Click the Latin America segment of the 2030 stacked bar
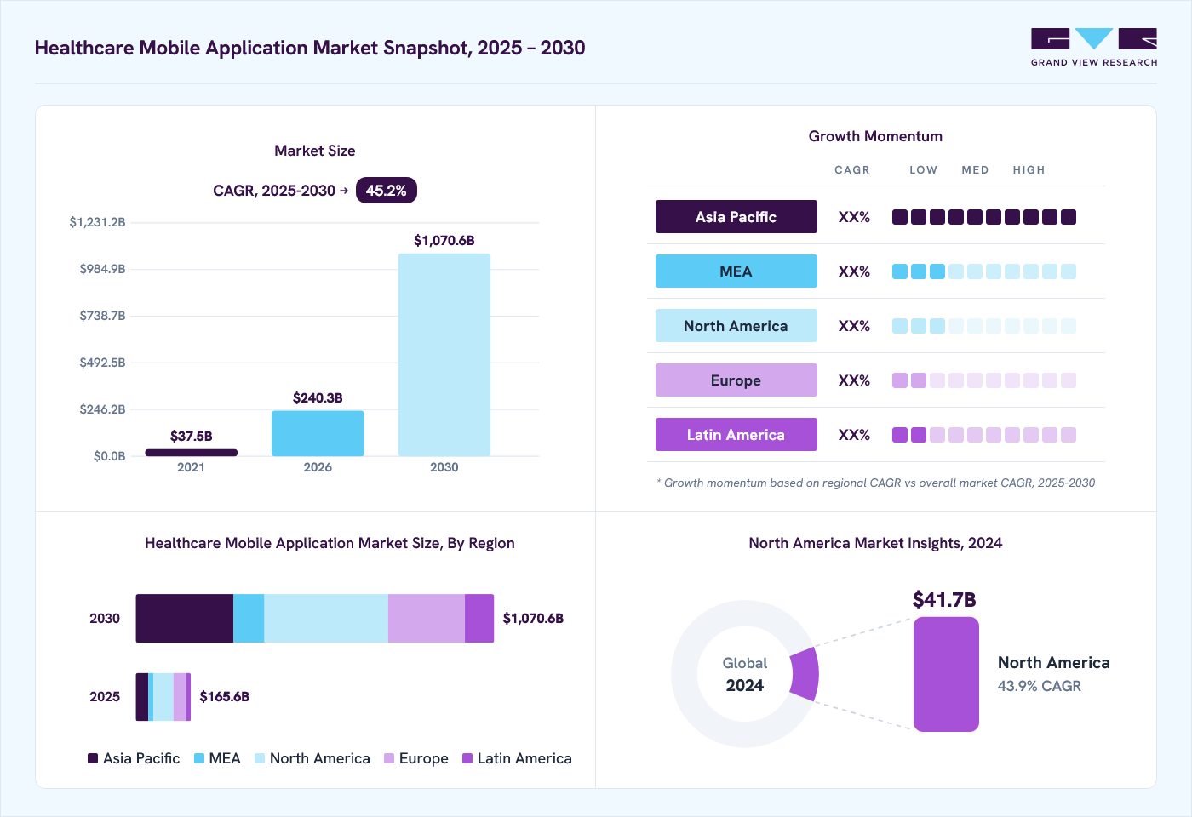The height and width of the screenshot is (817, 1192). pos(479,619)
